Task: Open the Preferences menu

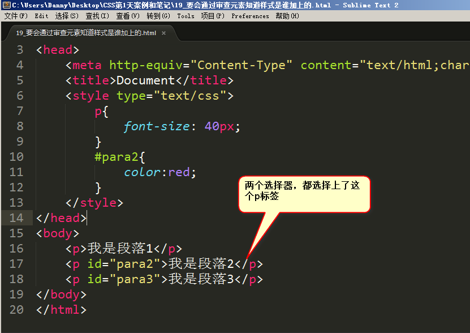Action: point(251,16)
